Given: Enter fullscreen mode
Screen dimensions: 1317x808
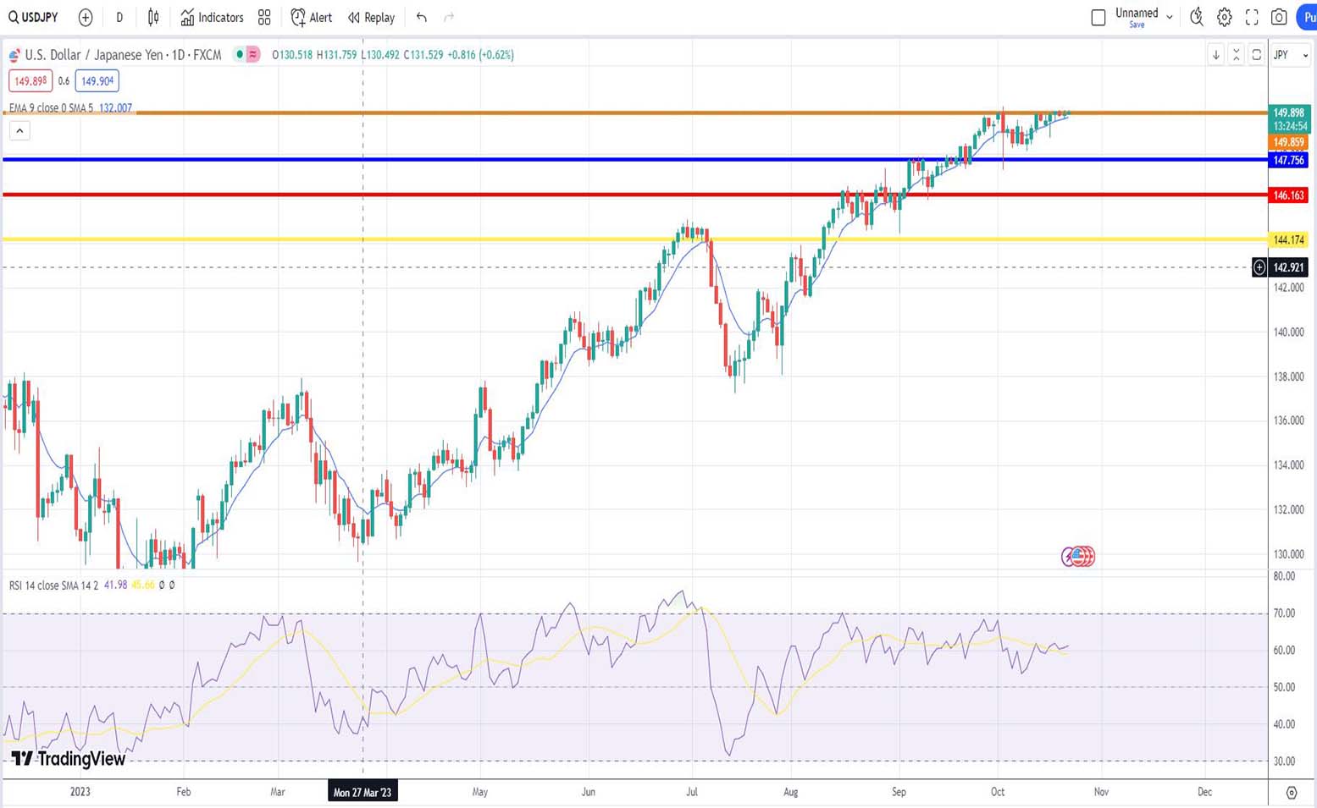Looking at the screenshot, I should pos(1252,17).
